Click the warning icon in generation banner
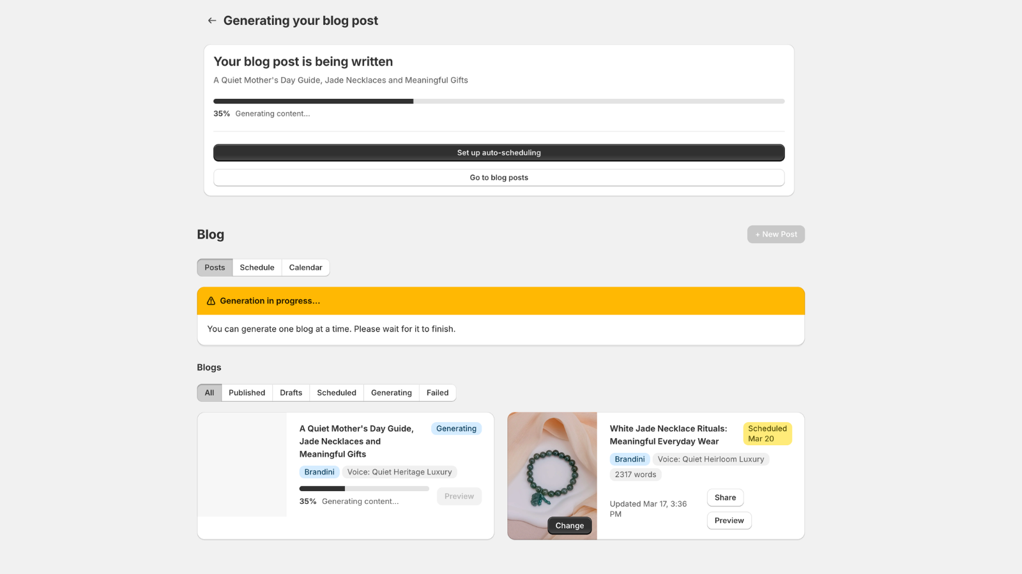Screen dimensions: 1022x574 [x=211, y=301]
